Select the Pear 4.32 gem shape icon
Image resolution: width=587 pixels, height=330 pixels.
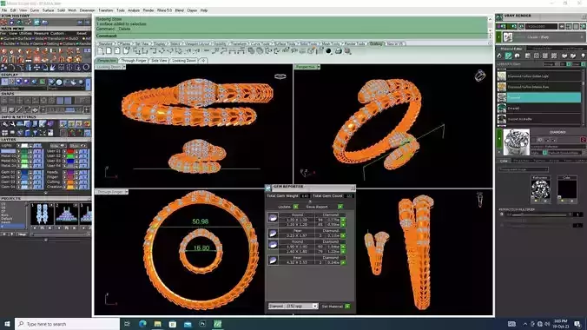(273, 260)
